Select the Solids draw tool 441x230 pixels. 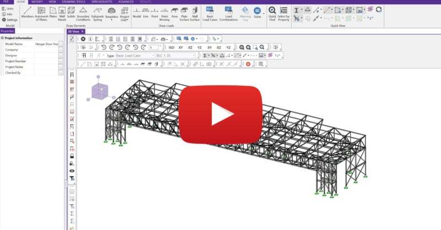point(72,13)
